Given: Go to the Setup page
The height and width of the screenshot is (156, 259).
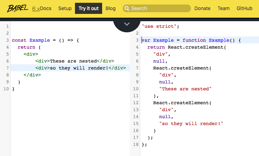Looking at the screenshot, I should [x=65, y=8].
